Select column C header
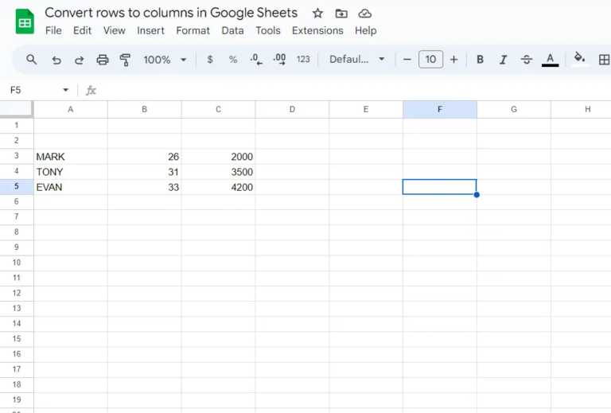Image resolution: width=611 pixels, height=413 pixels. coord(219,110)
